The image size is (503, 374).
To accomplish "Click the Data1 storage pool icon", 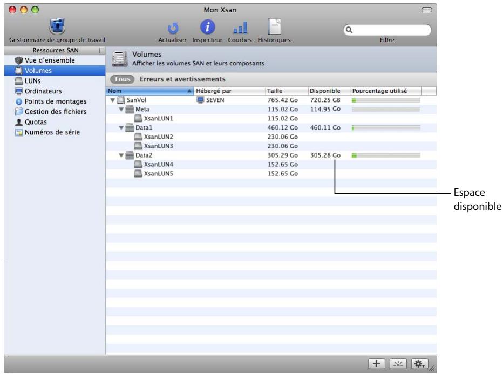I will coord(130,128).
